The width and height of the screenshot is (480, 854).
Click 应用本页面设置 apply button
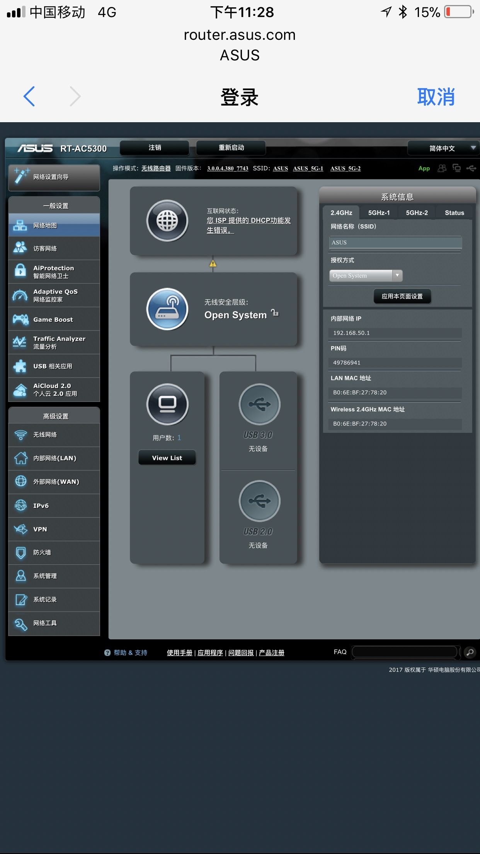coord(402,296)
